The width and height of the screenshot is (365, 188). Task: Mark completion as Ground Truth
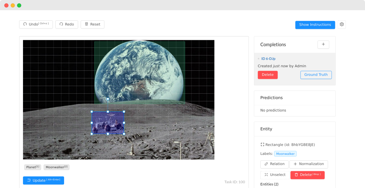tap(316, 75)
